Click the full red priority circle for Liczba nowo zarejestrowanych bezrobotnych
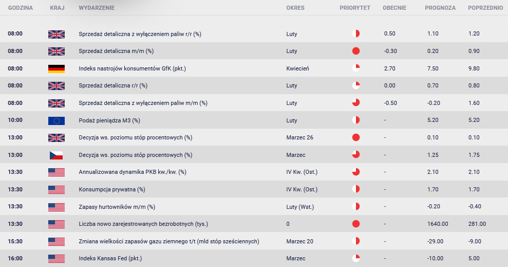 [x=356, y=224]
